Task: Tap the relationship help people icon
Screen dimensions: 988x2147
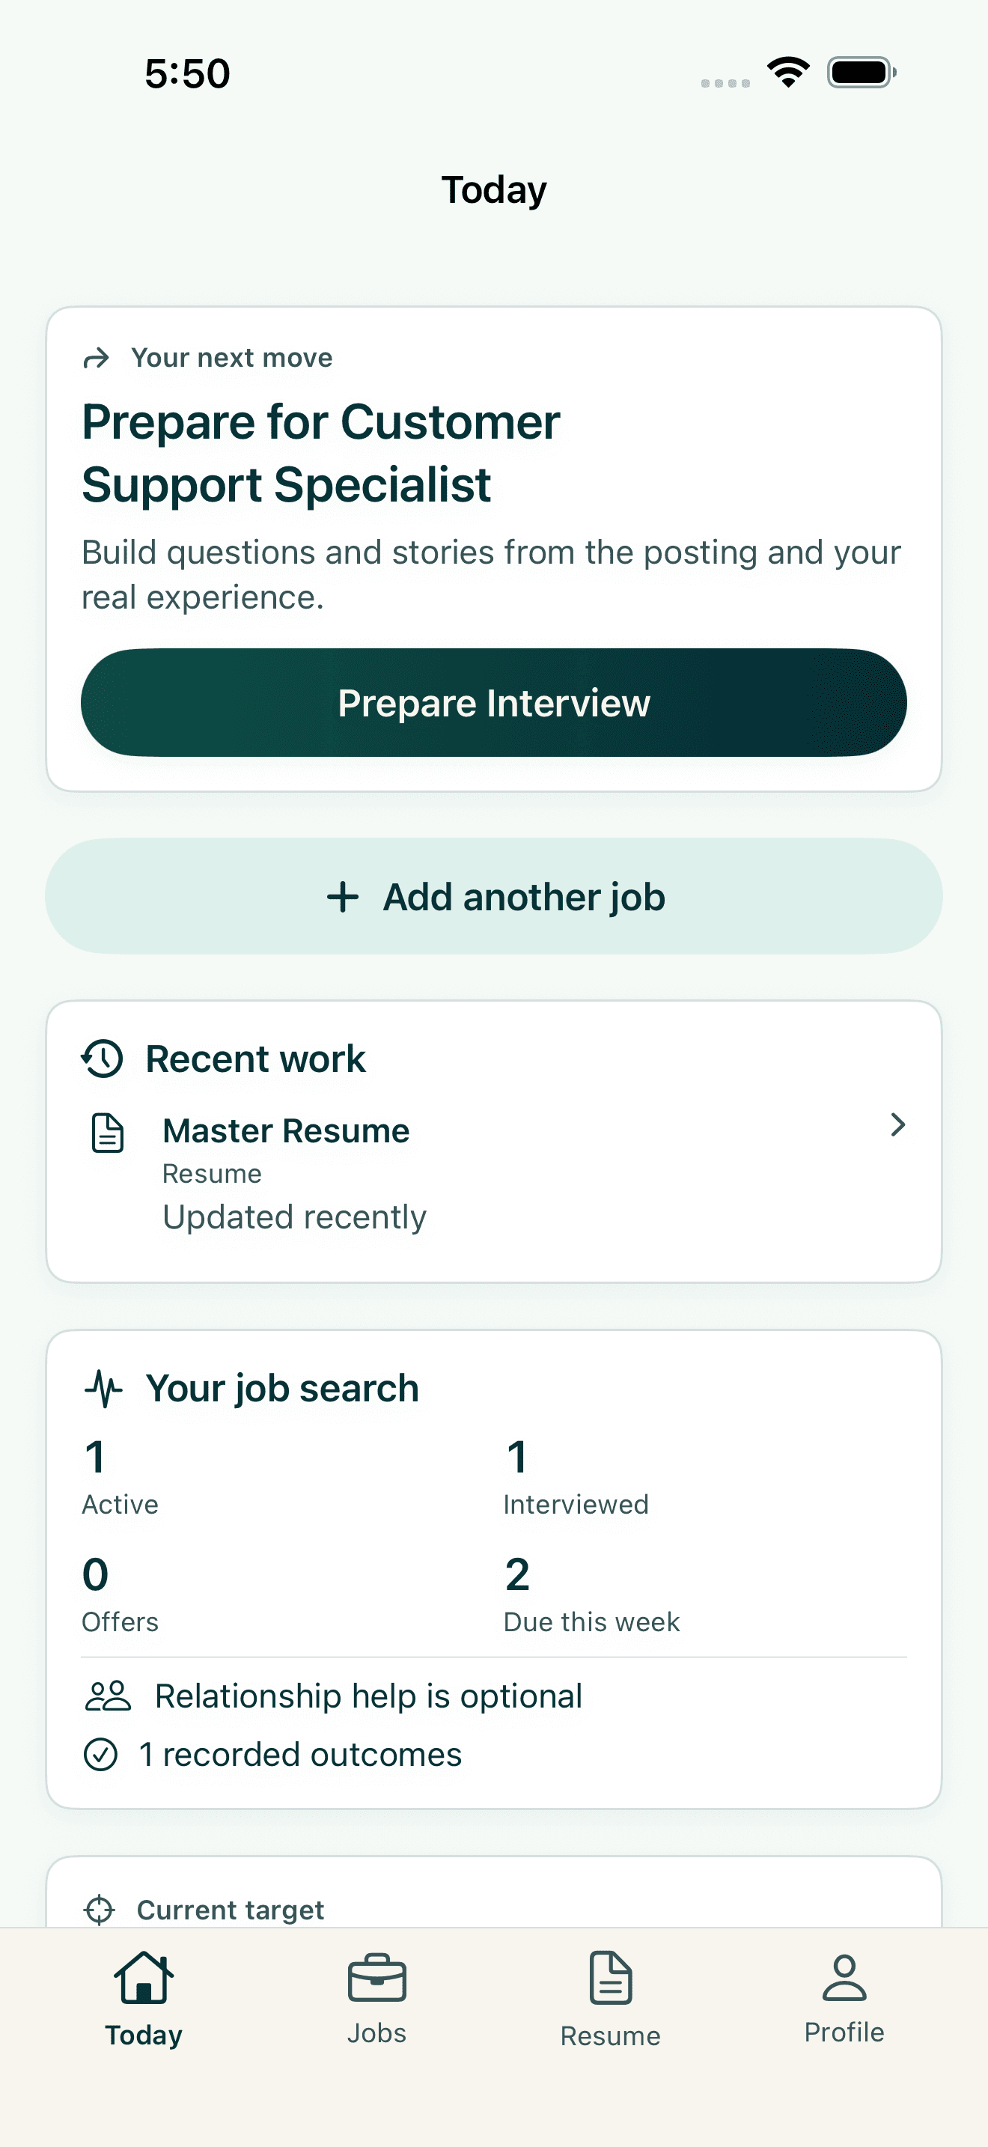Action: click(109, 1696)
